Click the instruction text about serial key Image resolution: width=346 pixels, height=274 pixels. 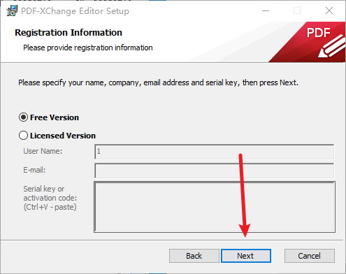tap(159, 82)
